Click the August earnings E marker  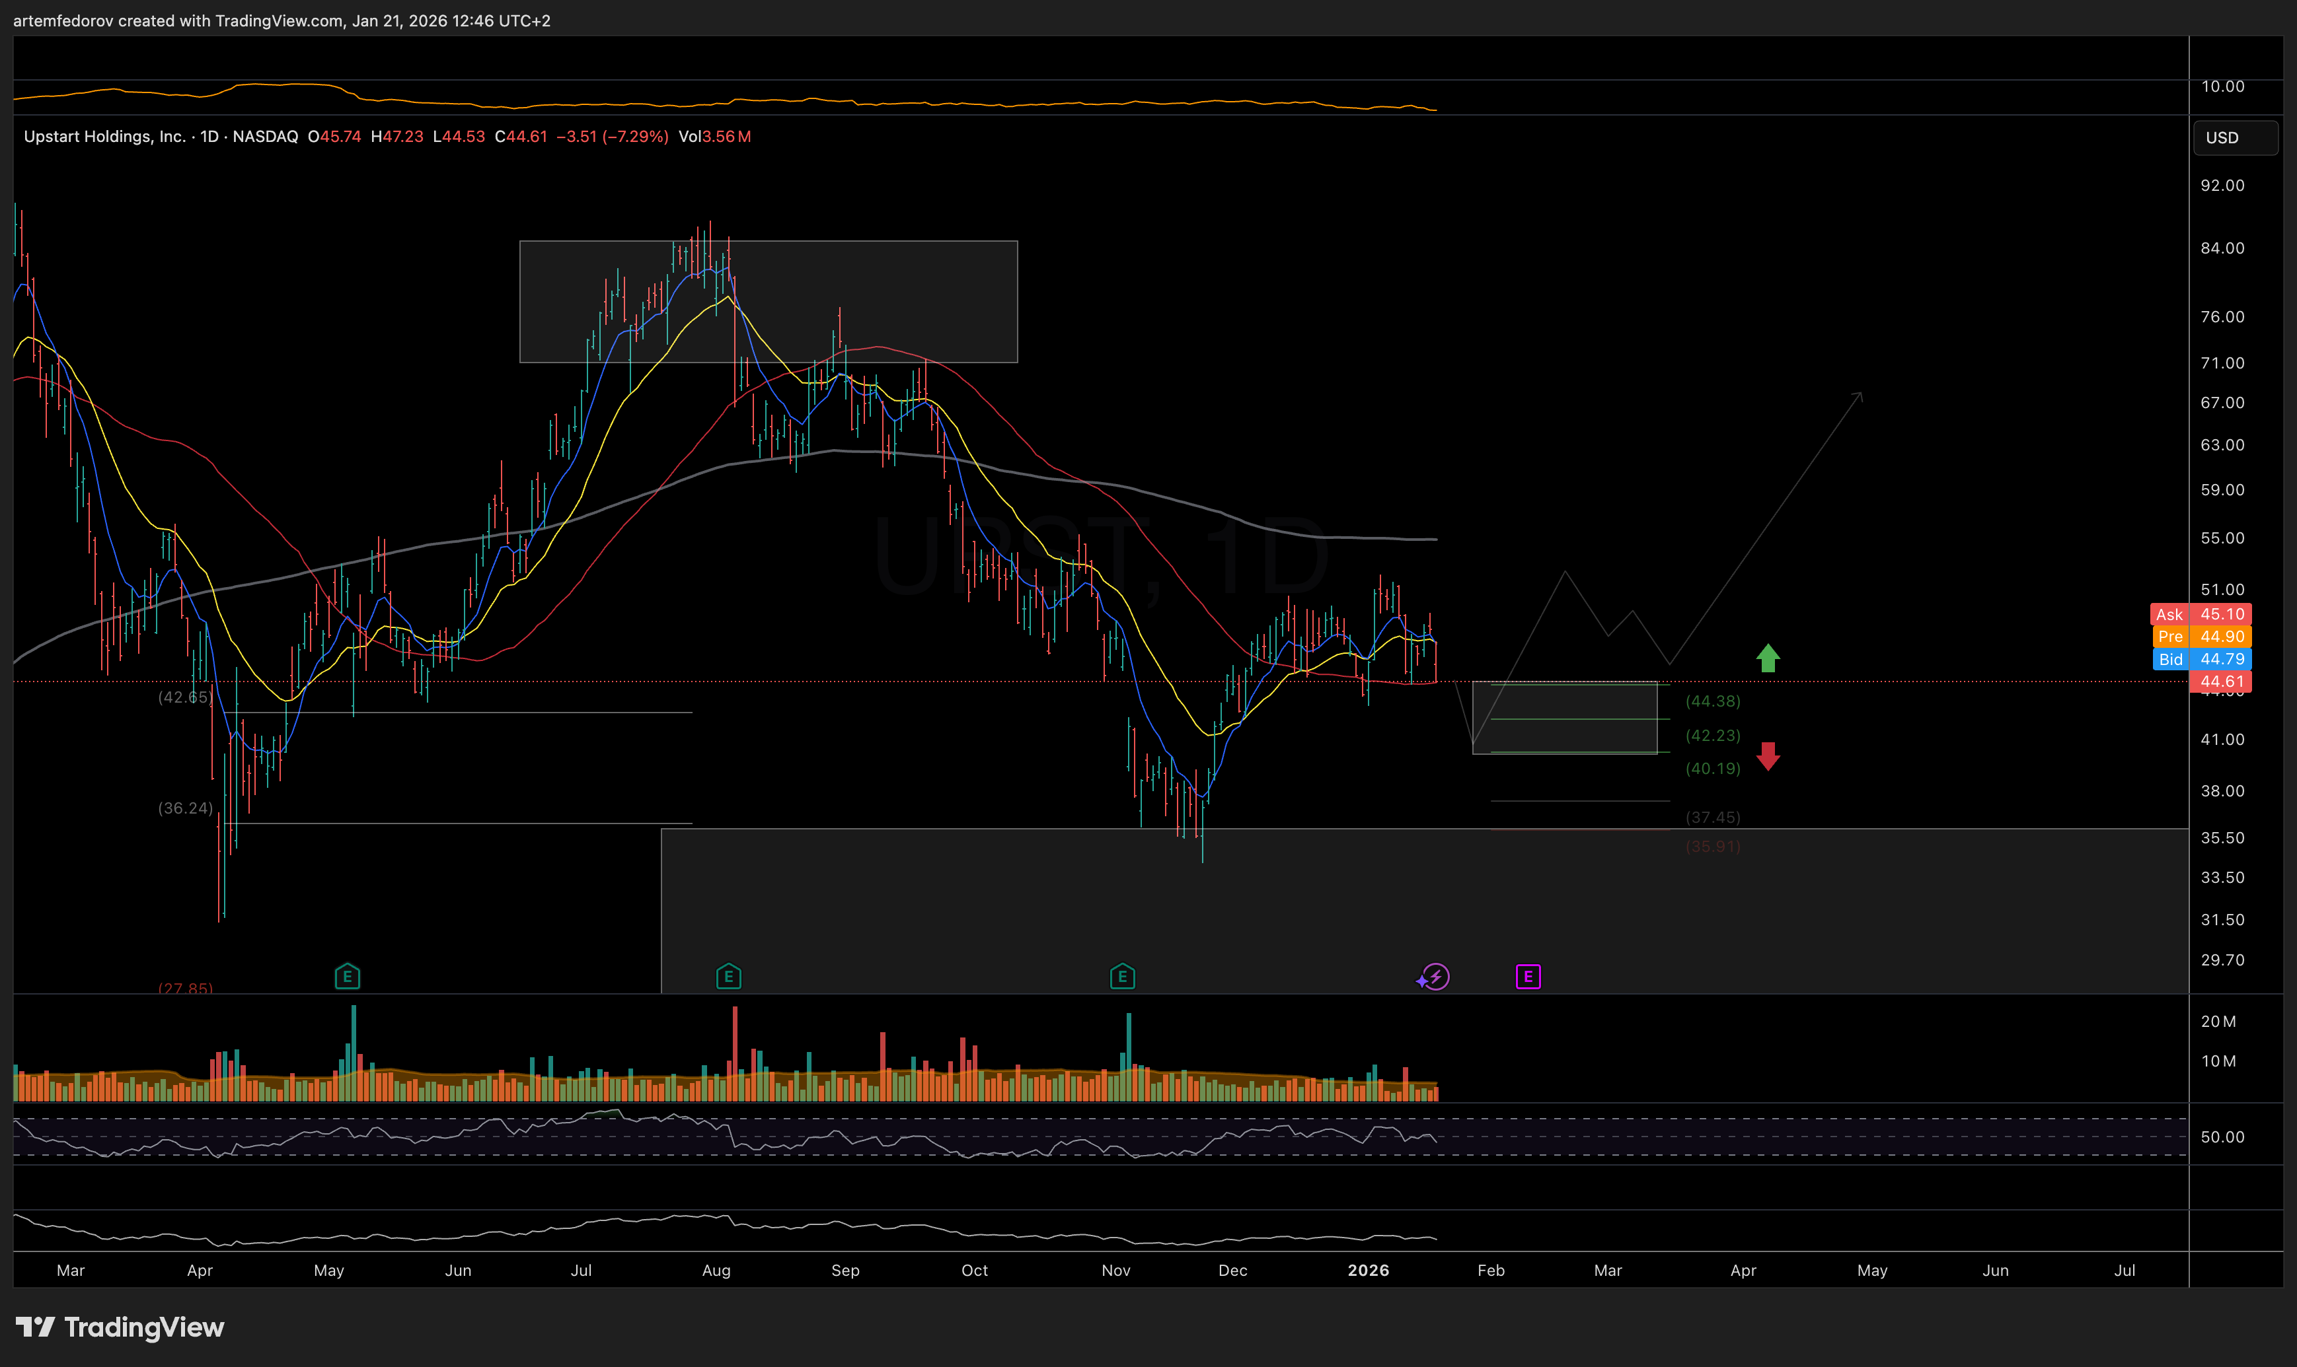tap(728, 977)
